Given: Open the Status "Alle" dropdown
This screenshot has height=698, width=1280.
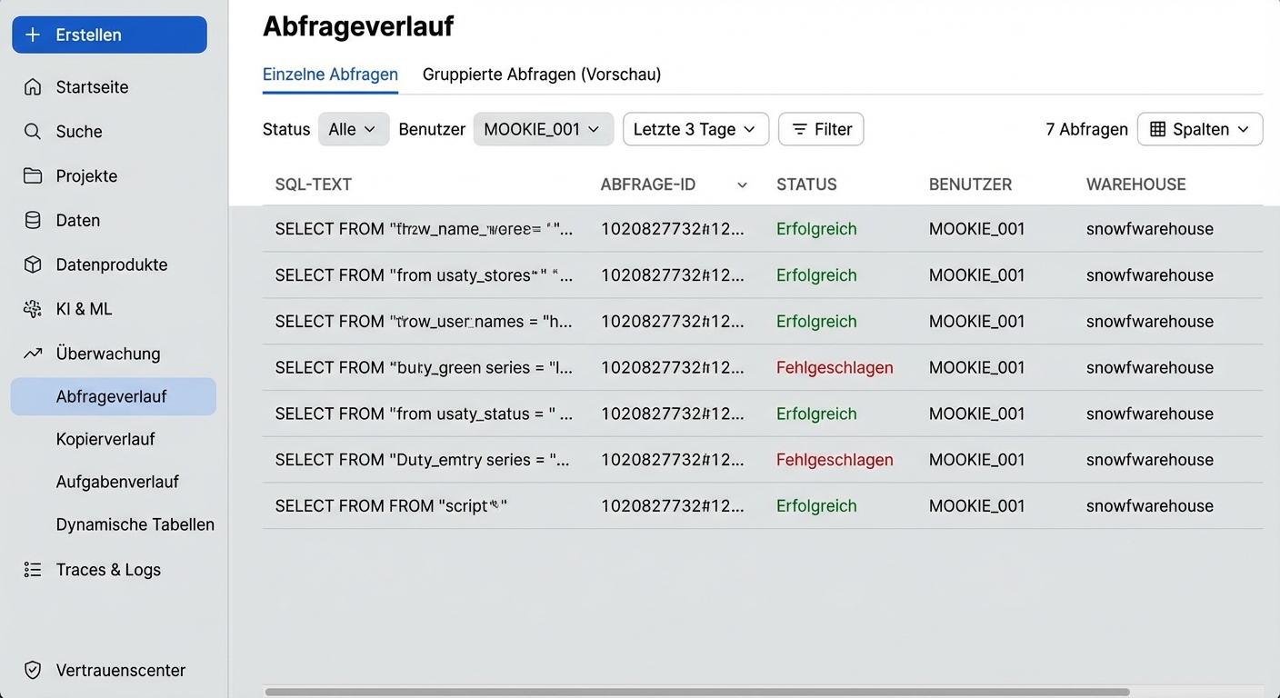Looking at the screenshot, I should click(353, 129).
